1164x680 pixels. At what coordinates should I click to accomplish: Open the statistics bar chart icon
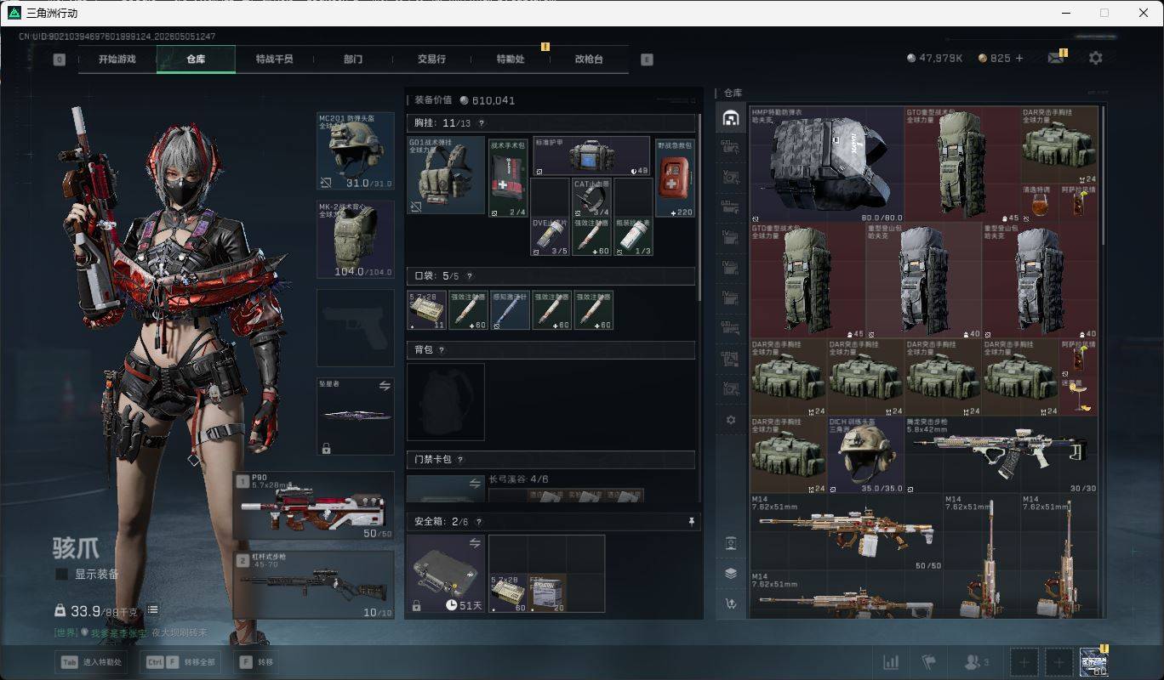click(x=892, y=662)
